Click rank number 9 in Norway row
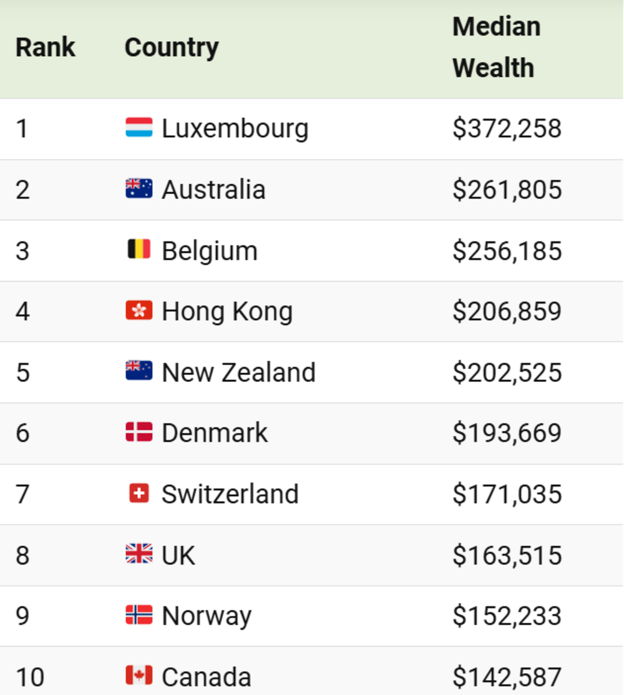624x695 pixels. pos(22,616)
